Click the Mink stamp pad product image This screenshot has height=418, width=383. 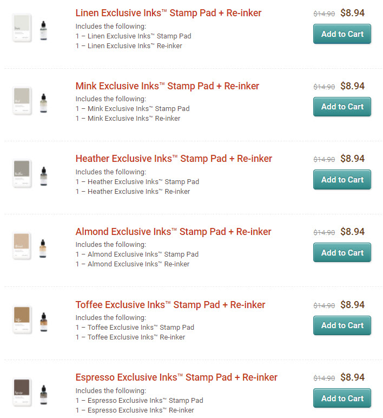(x=22, y=101)
